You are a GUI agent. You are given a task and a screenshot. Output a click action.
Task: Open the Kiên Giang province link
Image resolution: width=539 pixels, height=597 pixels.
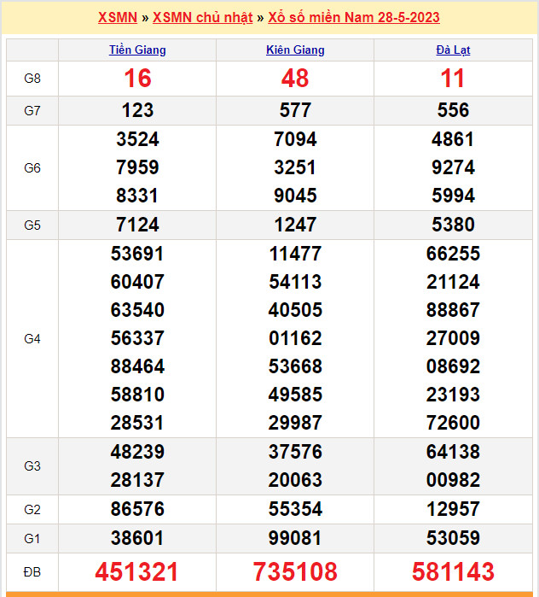coord(295,50)
